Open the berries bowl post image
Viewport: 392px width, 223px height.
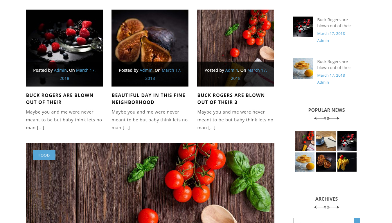pyautogui.click(x=64, y=48)
